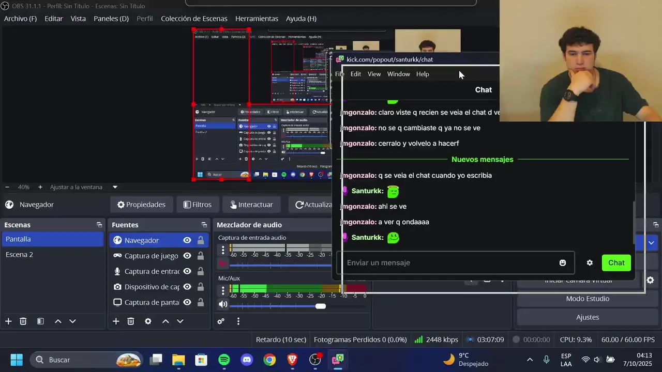This screenshot has width=662, height=372.
Task: Delete the selected scene with trash icon
Action: [23, 321]
